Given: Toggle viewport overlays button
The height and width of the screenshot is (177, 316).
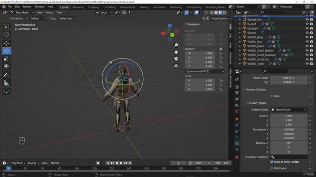Looking at the screenshot, I should click(197, 13).
